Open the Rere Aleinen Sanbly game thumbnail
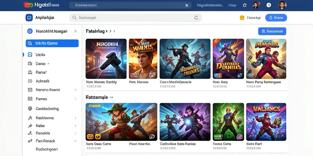Image resolution: width=313 pixels, height=156 pixels. tap(106, 59)
